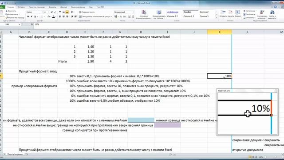Toggle italic formatting in Font group
The height and width of the screenshot is (160, 284).
tap(32, 17)
